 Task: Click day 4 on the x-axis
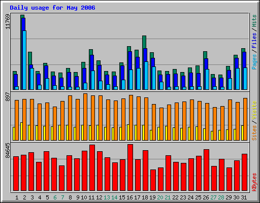(40, 197)
